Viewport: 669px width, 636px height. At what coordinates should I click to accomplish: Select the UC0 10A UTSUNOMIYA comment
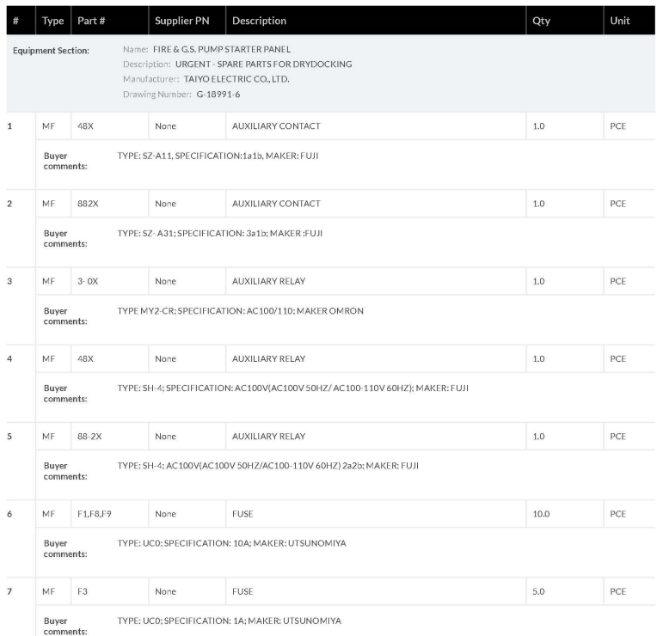(x=231, y=543)
